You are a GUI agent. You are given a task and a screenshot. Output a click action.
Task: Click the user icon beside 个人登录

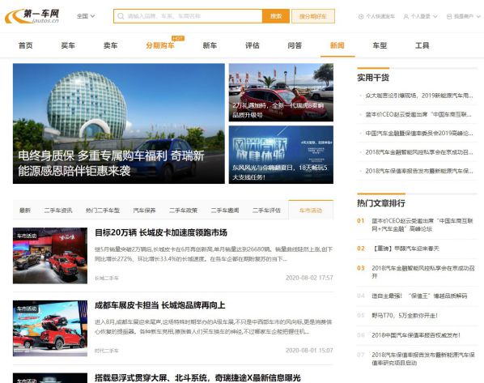point(406,16)
